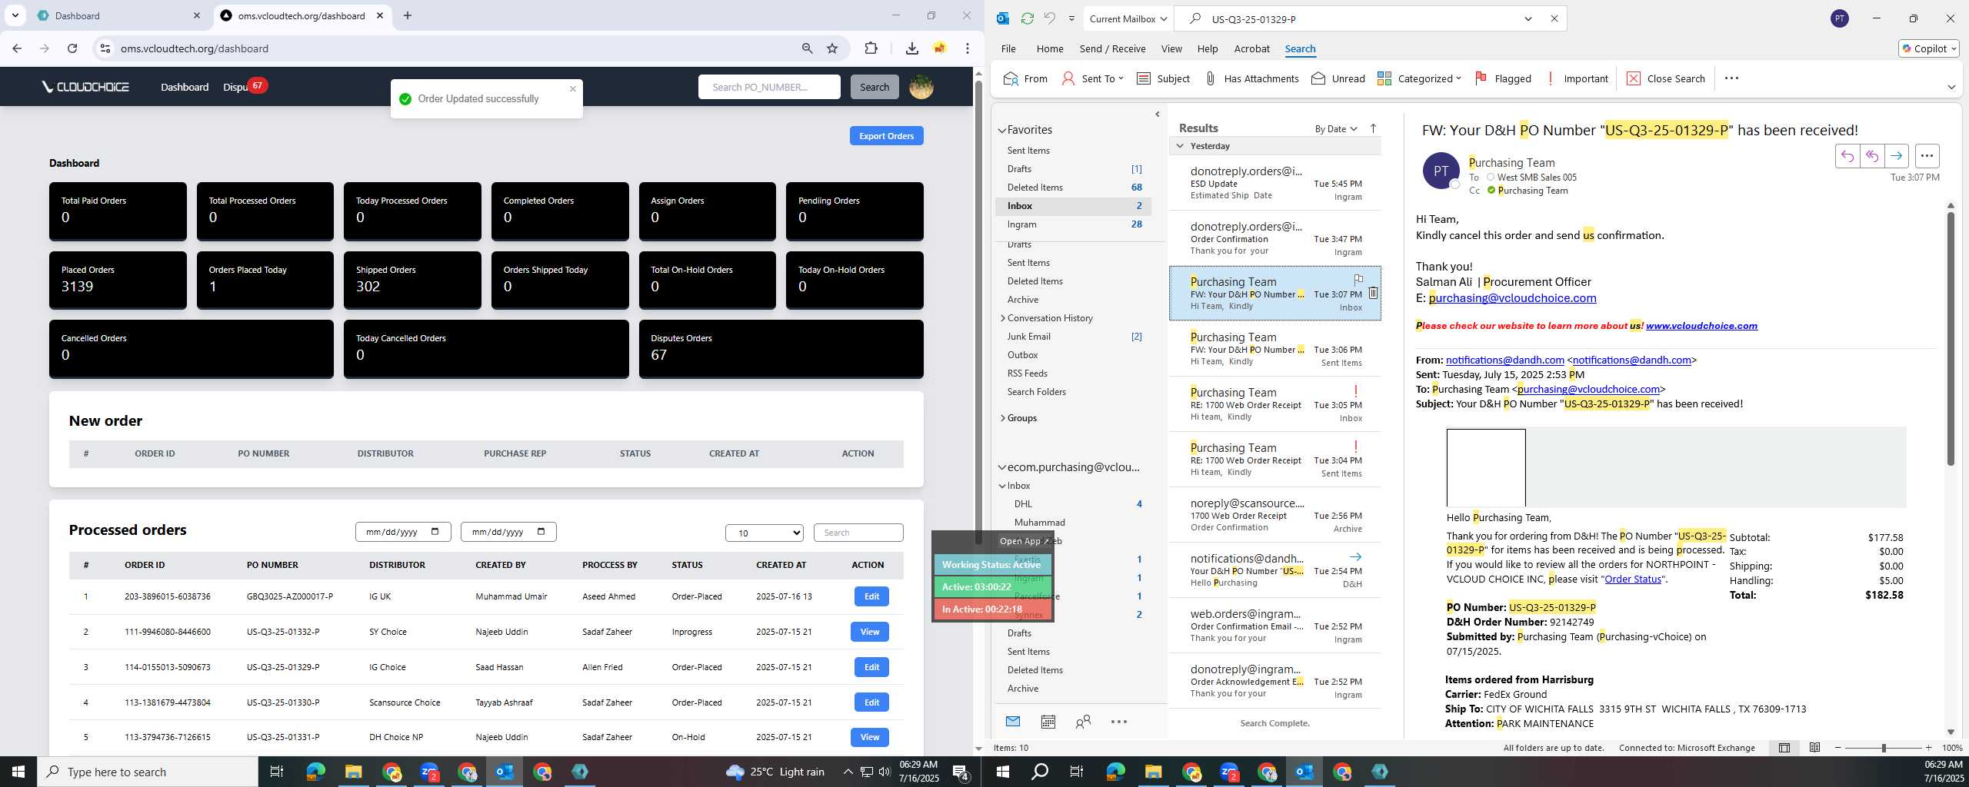Open the Outlook File menu
1969x787 pixels.
click(x=1008, y=48)
